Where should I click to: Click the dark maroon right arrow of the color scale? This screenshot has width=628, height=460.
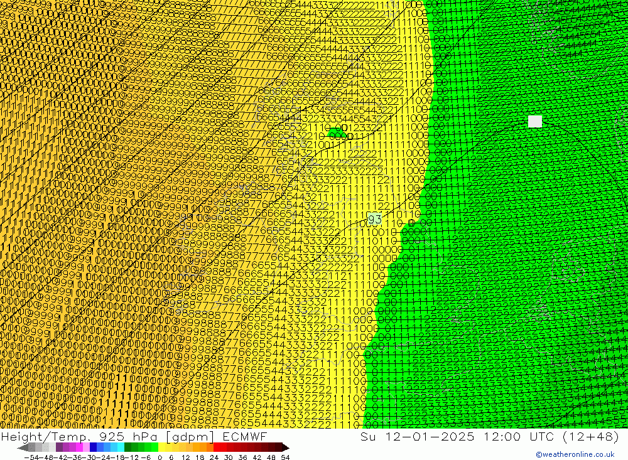tap(285, 447)
